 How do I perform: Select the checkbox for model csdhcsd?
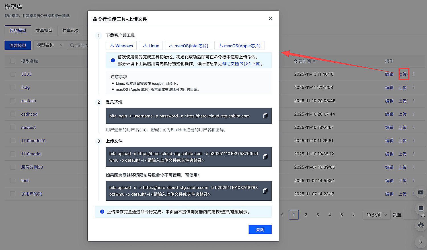tap(13, 114)
